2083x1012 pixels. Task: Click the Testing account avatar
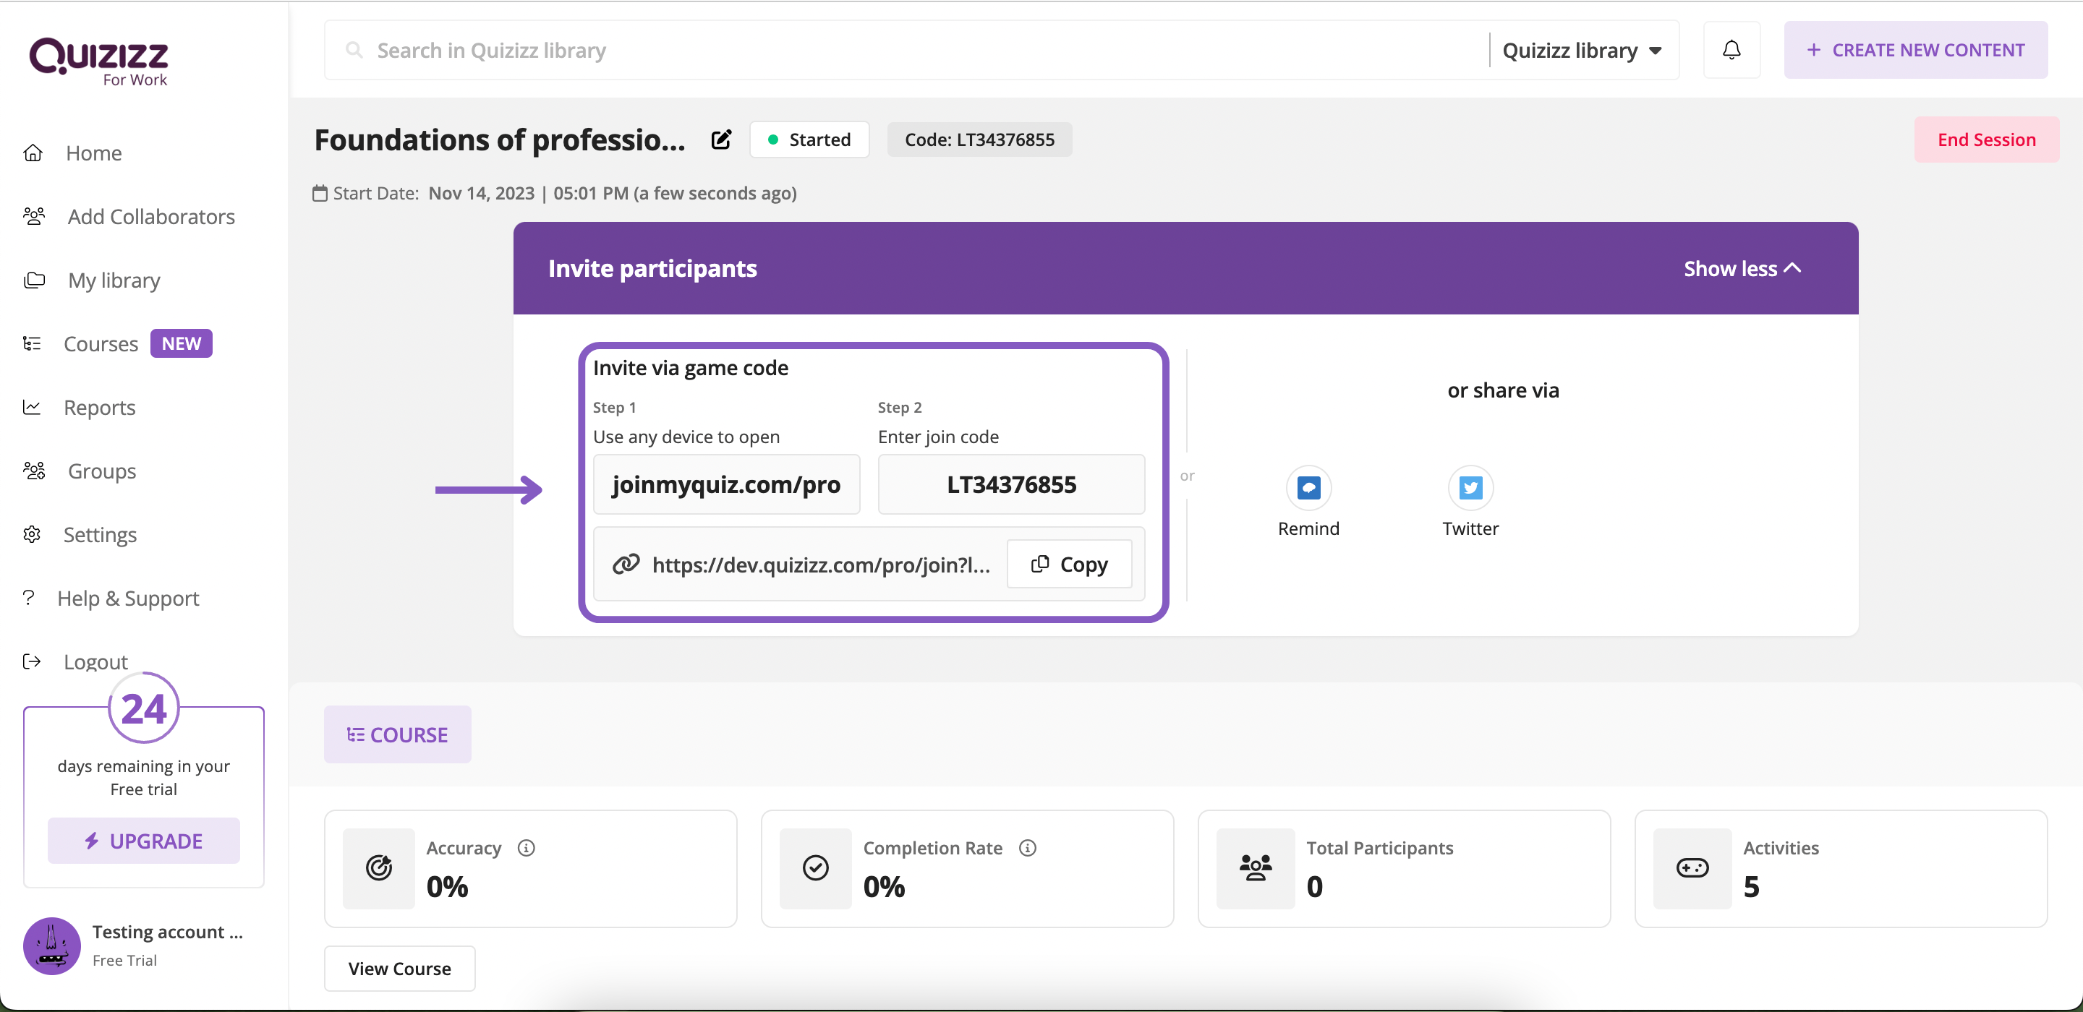pyautogui.click(x=52, y=945)
